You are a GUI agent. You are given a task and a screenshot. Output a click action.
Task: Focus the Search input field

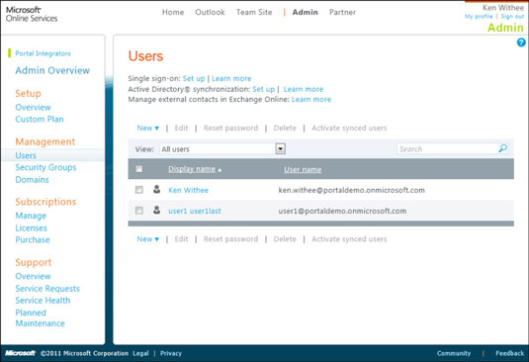[x=447, y=148]
